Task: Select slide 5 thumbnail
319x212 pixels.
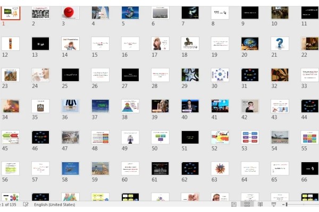Action: [x=130, y=13]
